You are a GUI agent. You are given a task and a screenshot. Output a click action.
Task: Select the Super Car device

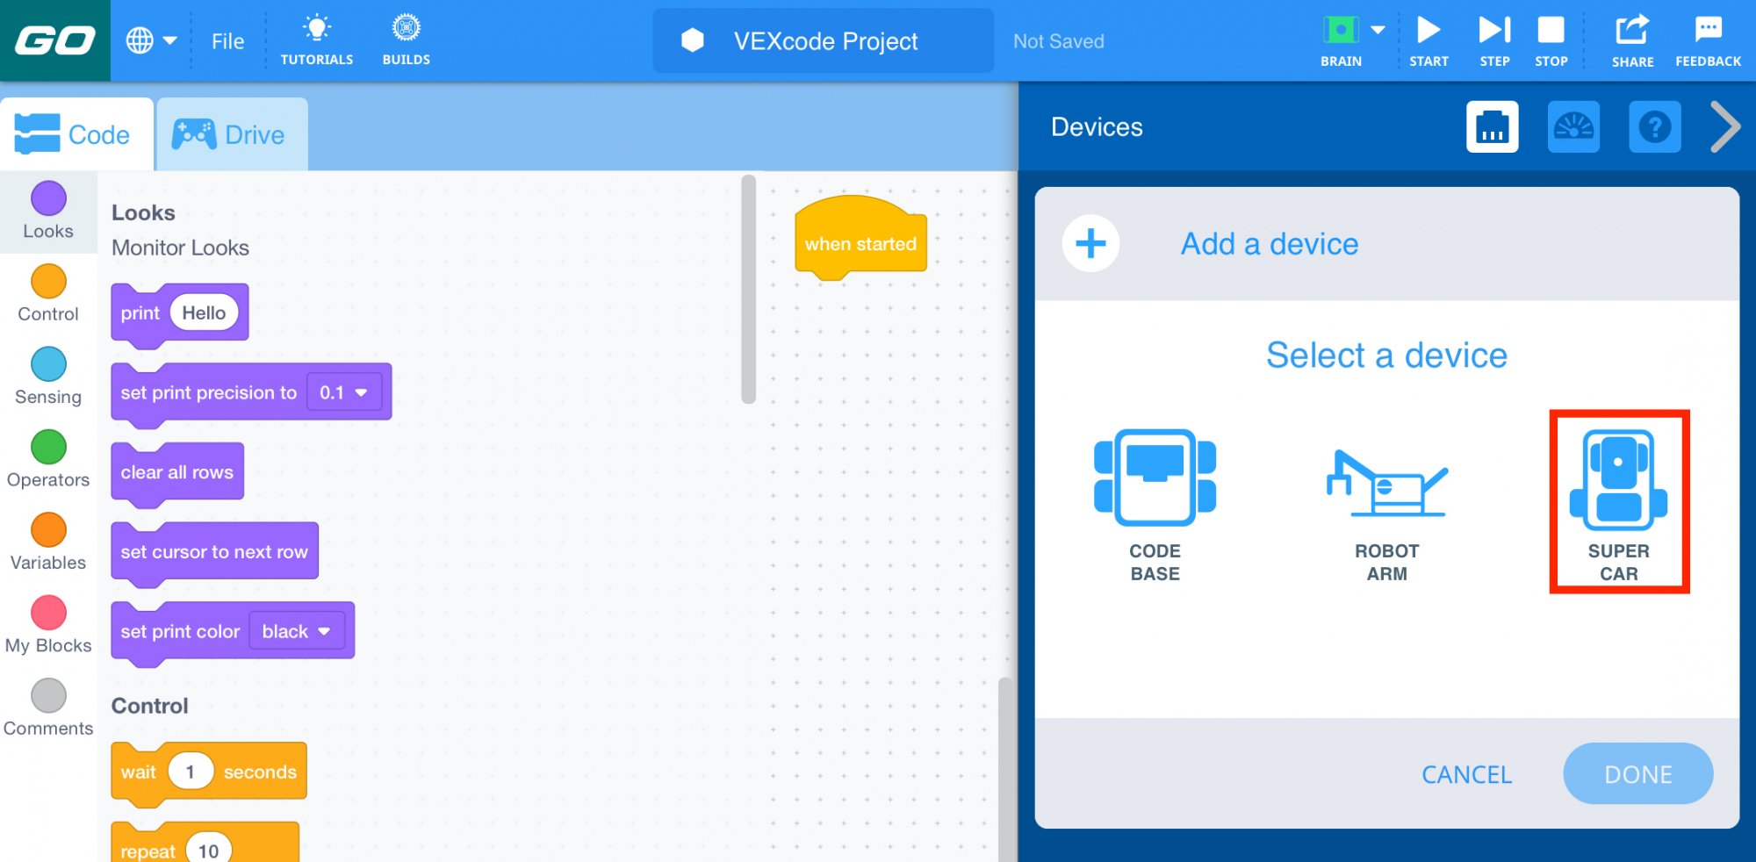1619,503
